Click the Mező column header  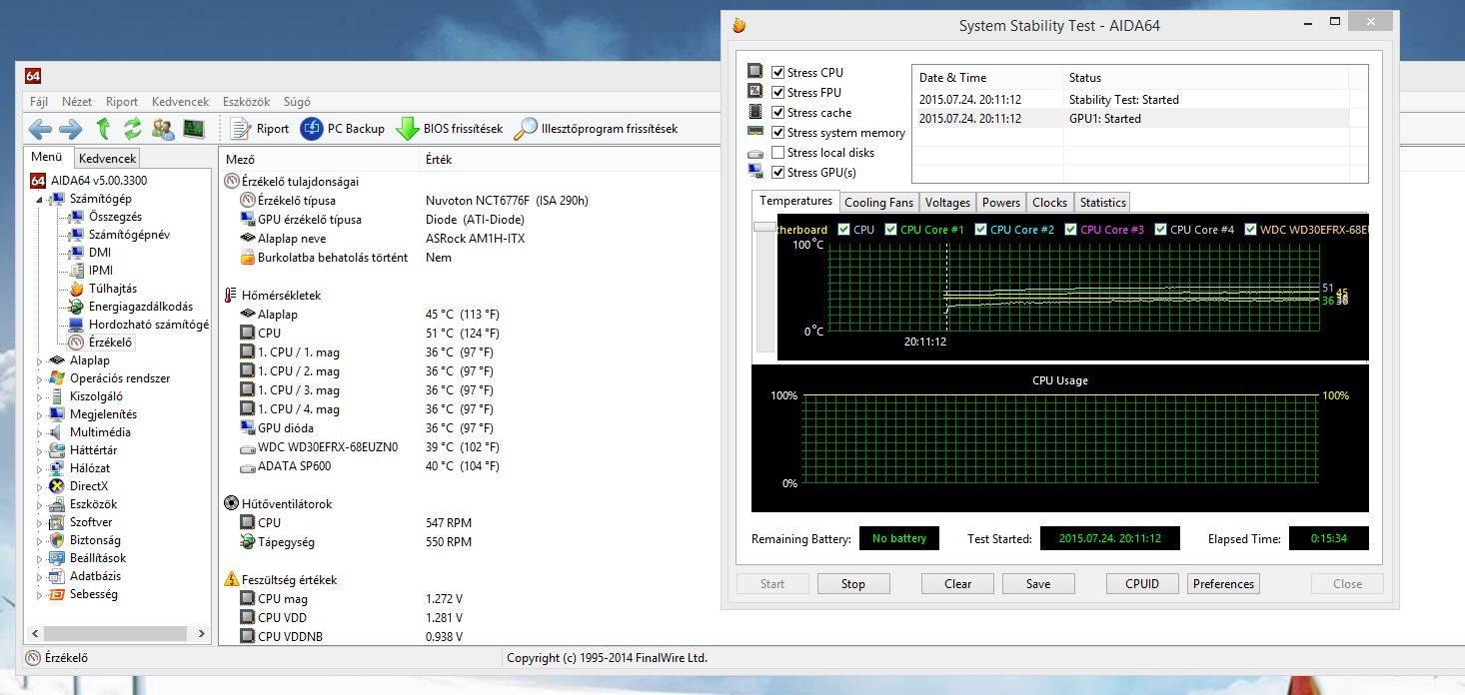[x=320, y=159]
